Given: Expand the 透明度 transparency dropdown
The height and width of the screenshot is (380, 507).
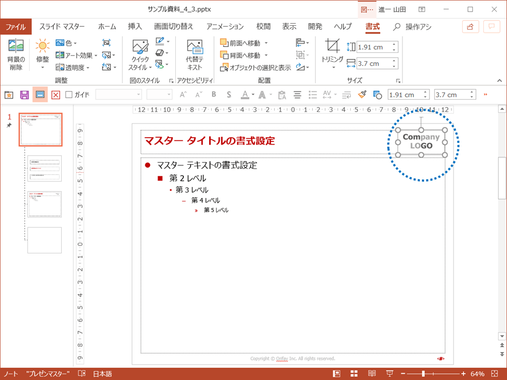Looking at the screenshot, I should (x=72, y=67).
